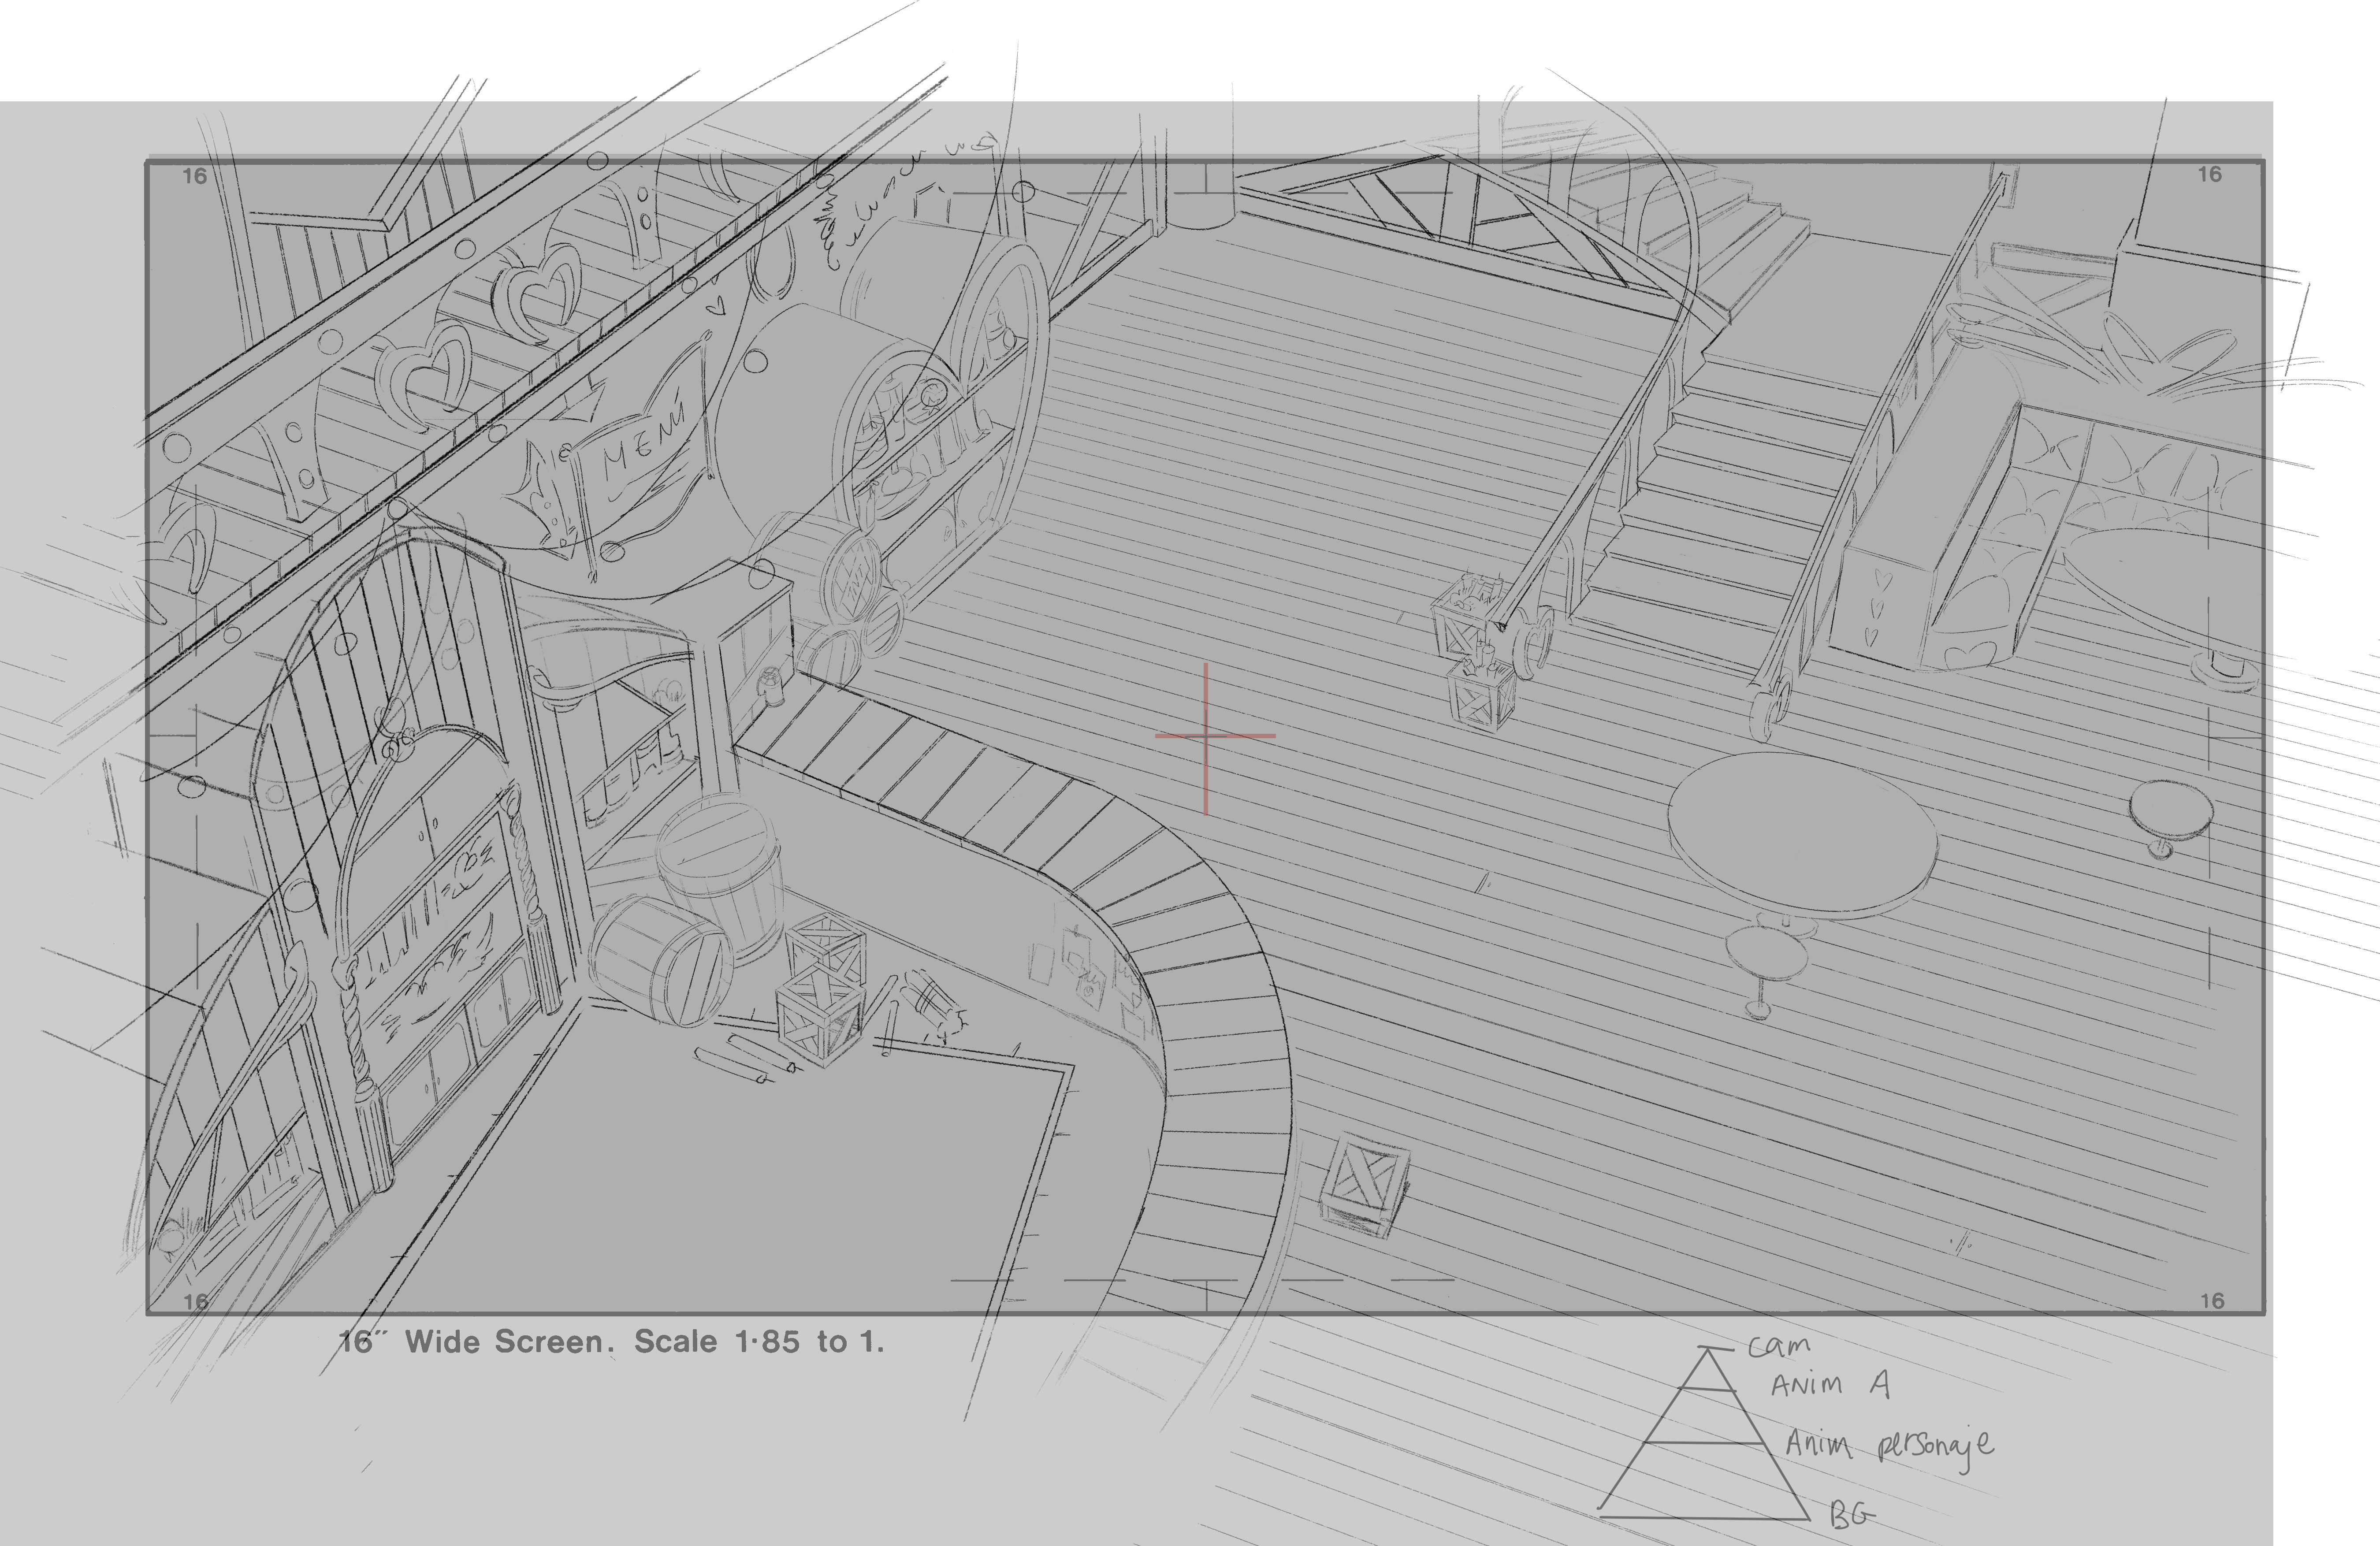Click the 16 label in the bottom-left corner
The image size is (2380, 1546).
197,1300
